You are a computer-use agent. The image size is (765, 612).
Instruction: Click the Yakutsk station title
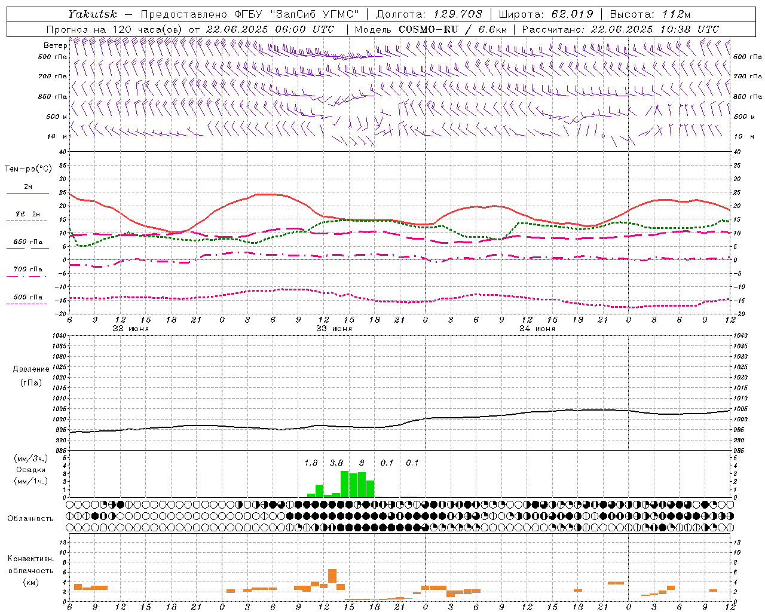tap(91, 14)
